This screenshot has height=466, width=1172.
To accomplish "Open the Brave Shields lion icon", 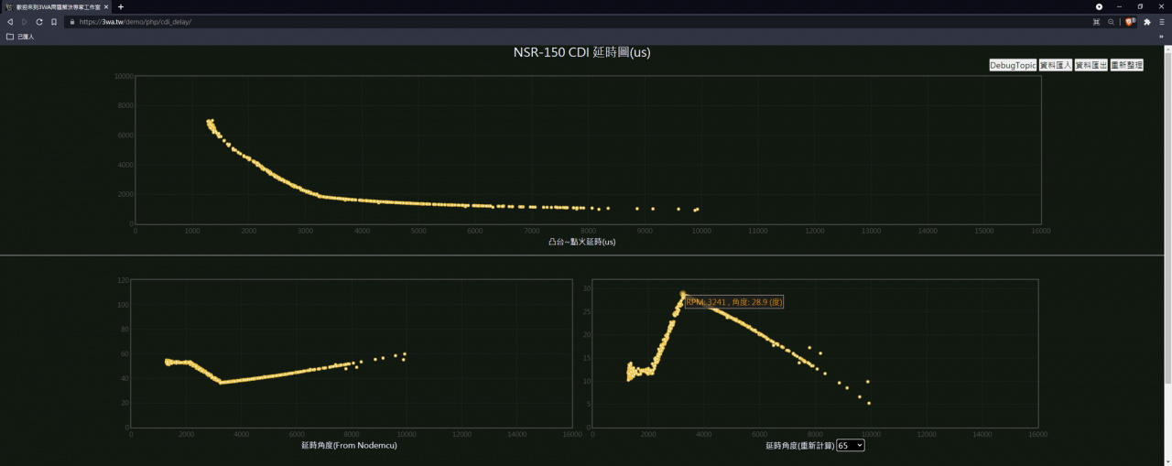I will [x=1130, y=21].
